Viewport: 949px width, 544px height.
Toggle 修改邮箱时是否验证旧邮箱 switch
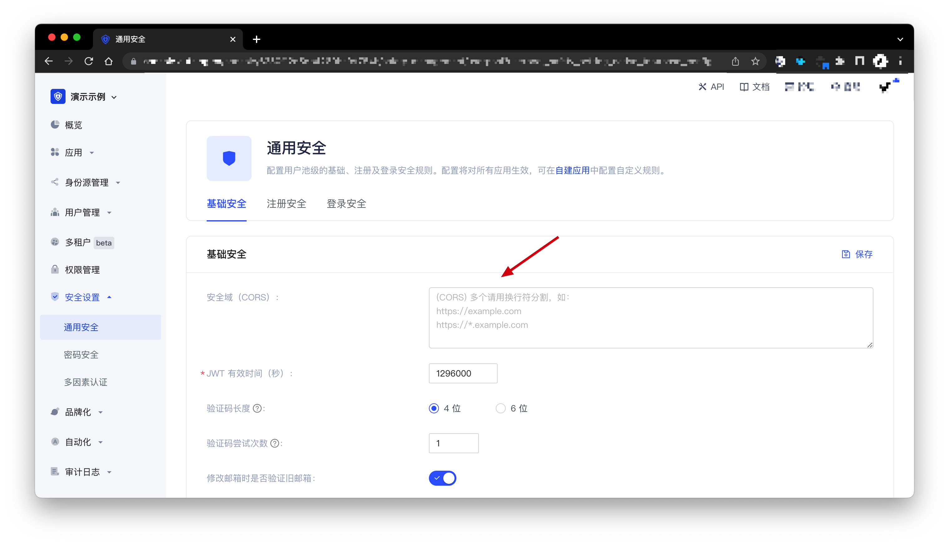442,478
